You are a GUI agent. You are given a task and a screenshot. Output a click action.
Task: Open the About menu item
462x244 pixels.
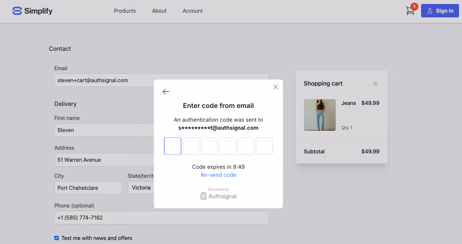(159, 11)
